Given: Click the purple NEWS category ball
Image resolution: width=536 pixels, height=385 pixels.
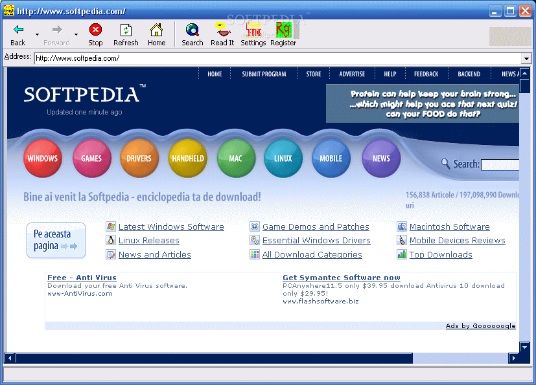Looking at the screenshot, I should point(381,159).
